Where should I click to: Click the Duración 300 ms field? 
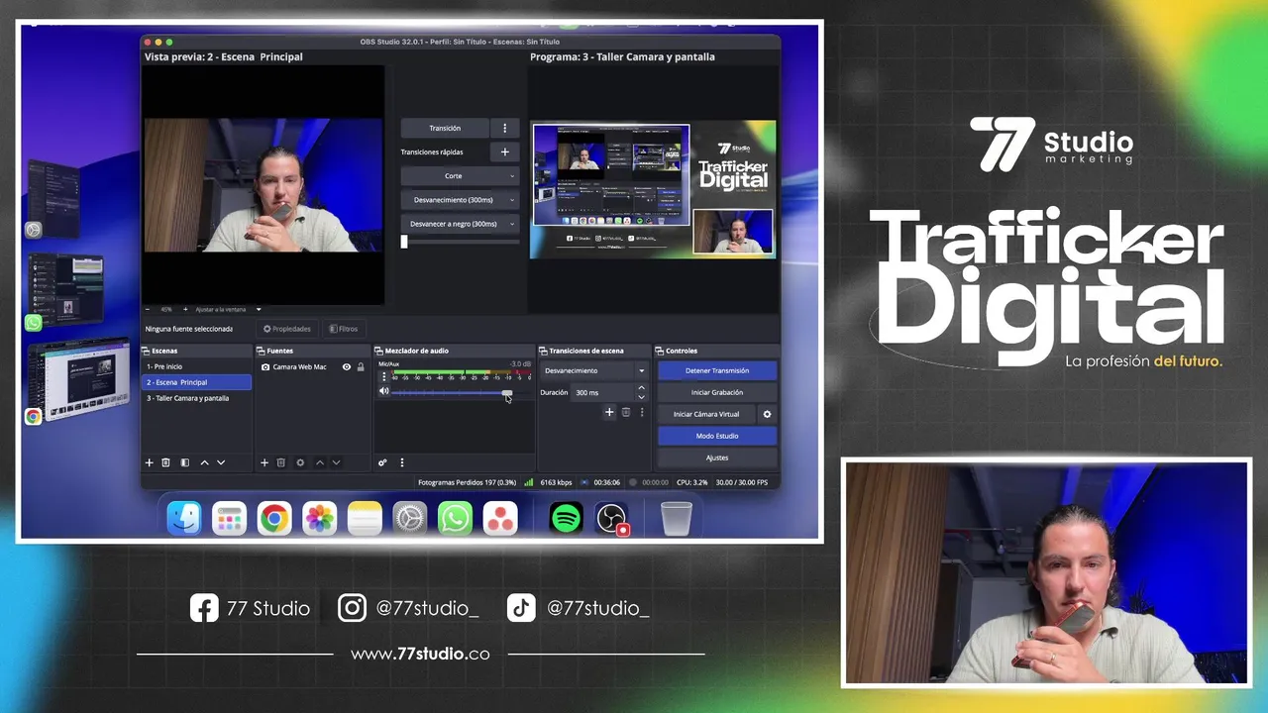click(602, 392)
